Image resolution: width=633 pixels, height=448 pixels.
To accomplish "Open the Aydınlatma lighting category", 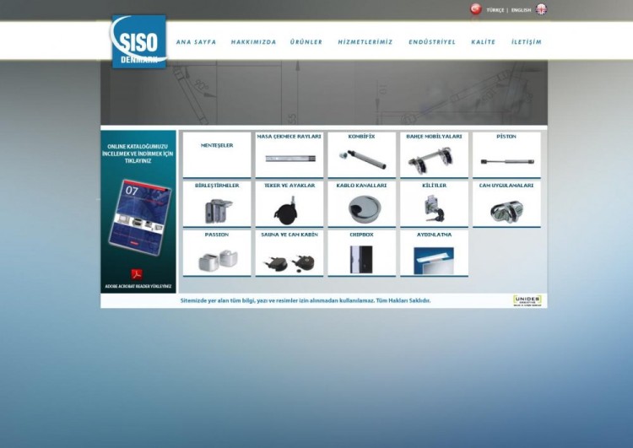I will [x=434, y=253].
